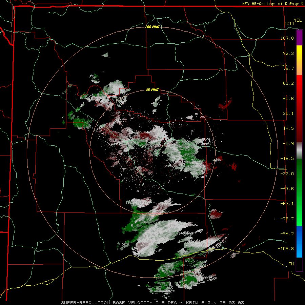Click the bright red segment of the color bar
Image resolution: width=305 pixels, height=305 pixels.
(299, 83)
